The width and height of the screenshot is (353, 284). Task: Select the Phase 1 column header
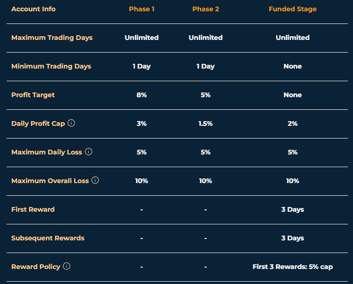pos(142,9)
